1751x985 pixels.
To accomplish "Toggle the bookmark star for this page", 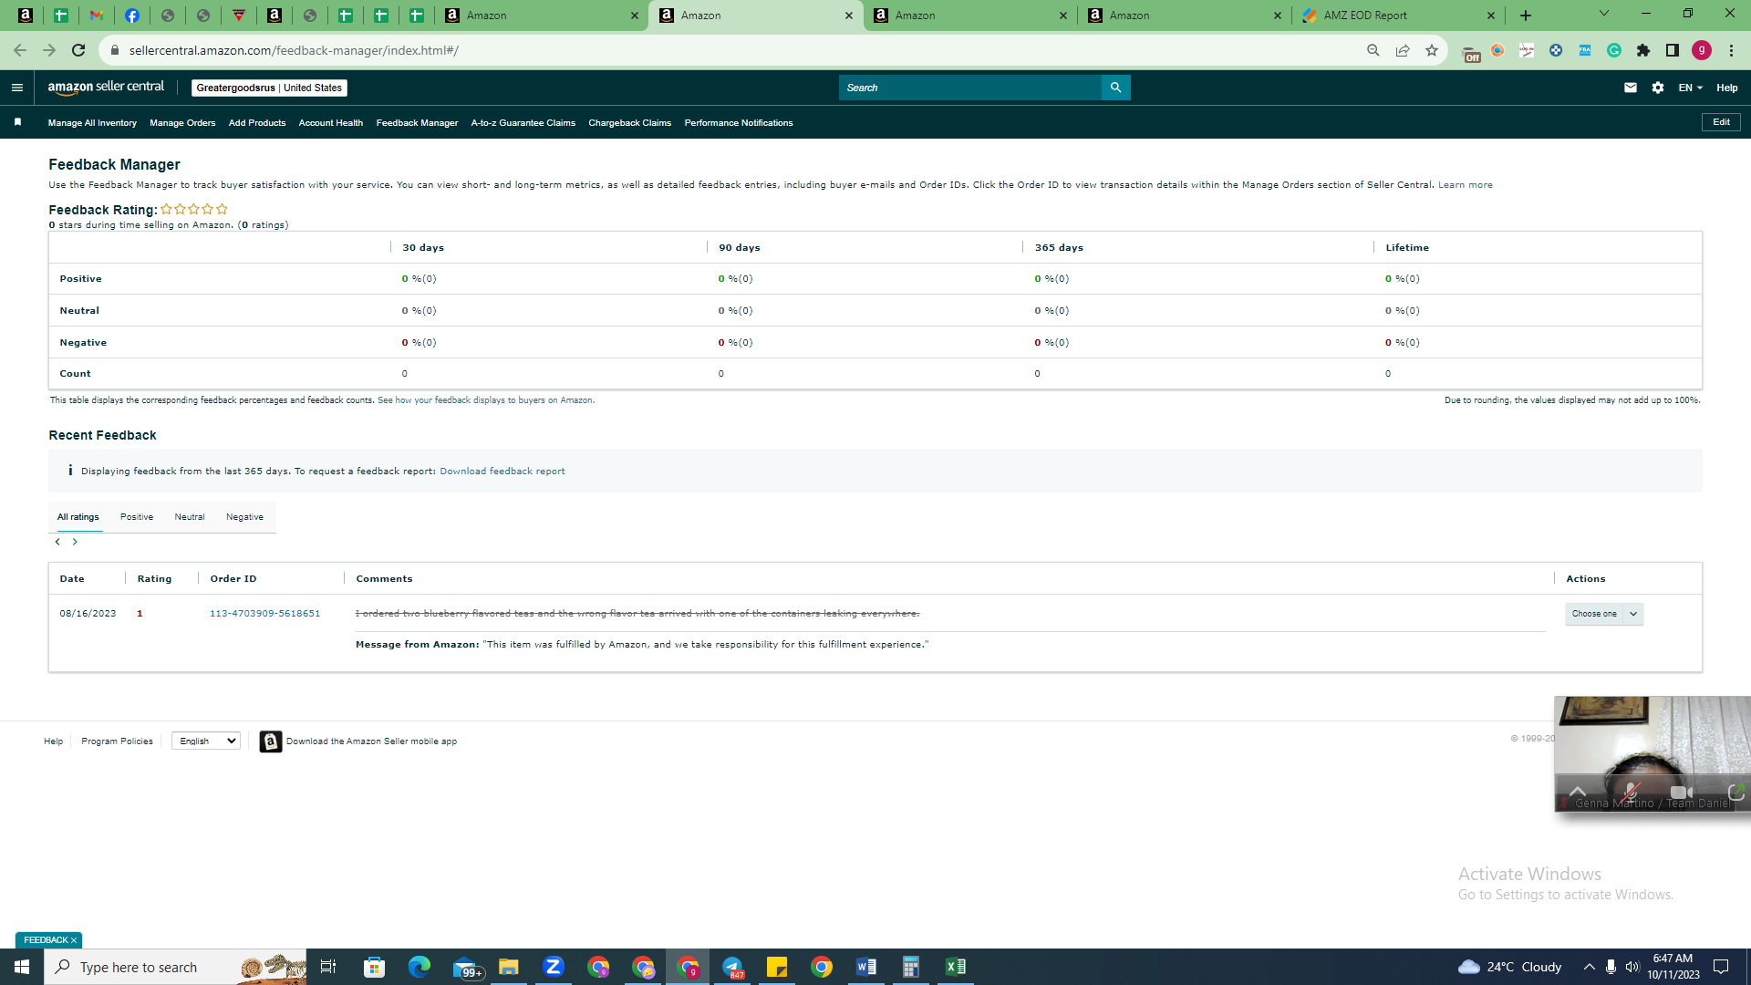I will click(1432, 50).
